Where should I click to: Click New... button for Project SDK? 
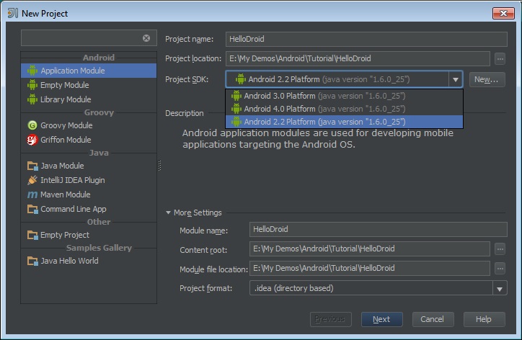click(487, 79)
